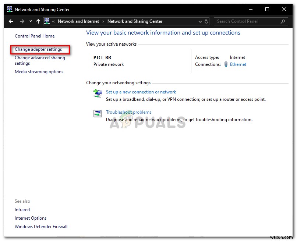Close the Network and Sharing Center window
This screenshot has height=241, width=297.
pyautogui.click(x=284, y=9)
